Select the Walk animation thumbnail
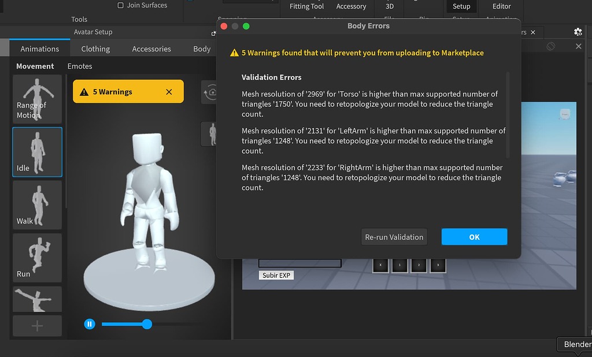592x357 pixels. pos(37,204)
